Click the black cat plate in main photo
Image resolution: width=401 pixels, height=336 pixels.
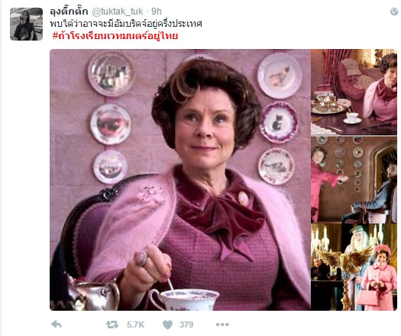coord(280,122)
